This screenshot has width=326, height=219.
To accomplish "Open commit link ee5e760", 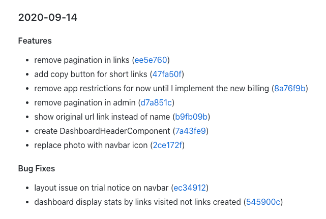I will tap(151, 60).
